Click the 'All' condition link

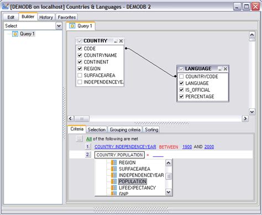coord(89,139)
